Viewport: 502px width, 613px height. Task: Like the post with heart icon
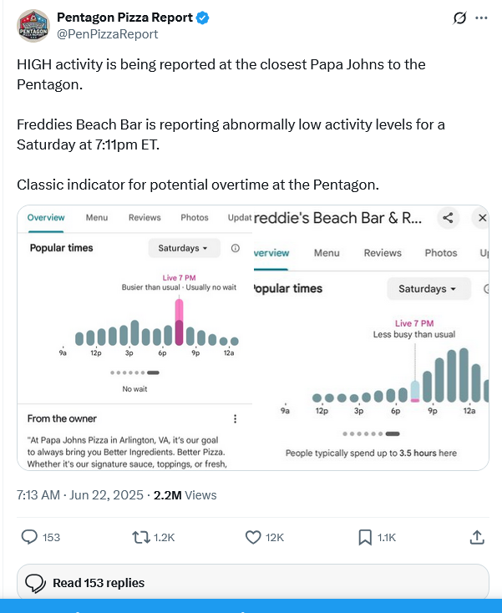254,537
